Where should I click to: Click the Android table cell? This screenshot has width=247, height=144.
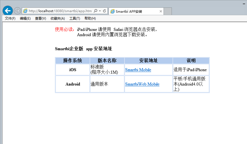pyautogui.click(x=73, y=84)
